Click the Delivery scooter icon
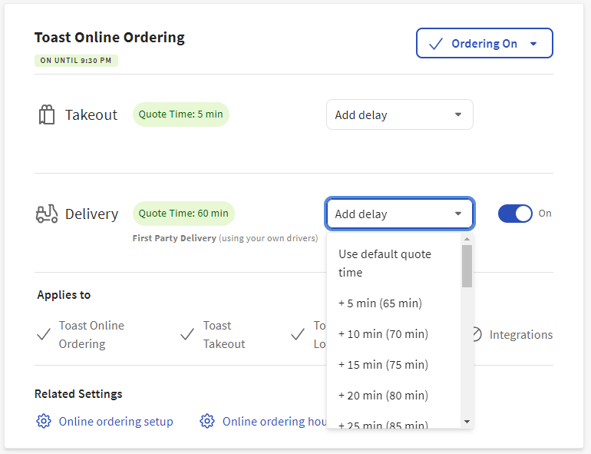Viewport: 591px width, 454px height. tap(47, 214)
